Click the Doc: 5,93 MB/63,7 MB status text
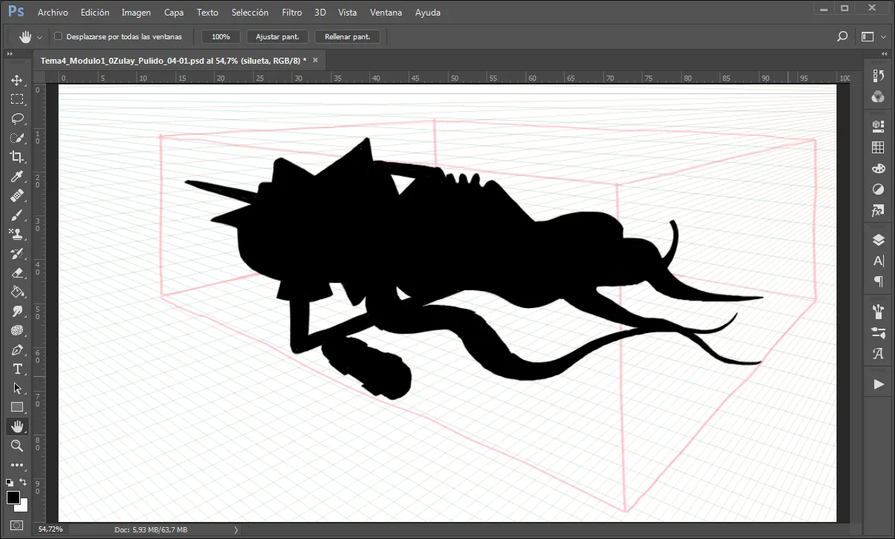The width and height of the screenshot is (895, 539). tap(151, 530)
